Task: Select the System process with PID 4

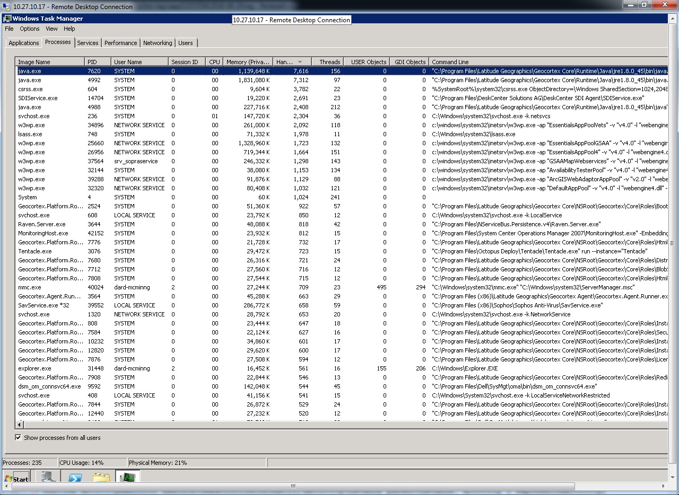Action: point(342,197)
